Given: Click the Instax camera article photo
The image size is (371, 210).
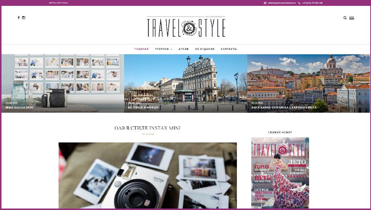Looking at the screenshot, I should tap(147, 175).
